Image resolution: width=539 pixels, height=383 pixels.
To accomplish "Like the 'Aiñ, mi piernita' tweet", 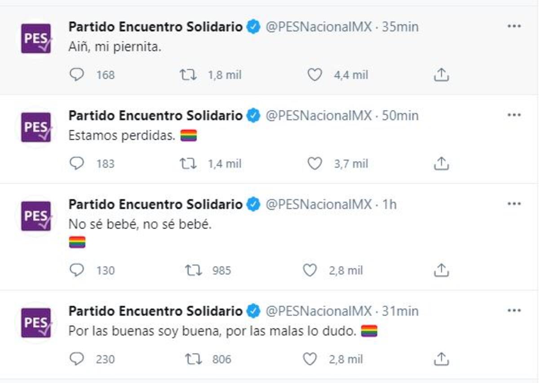I will [x=314, y=75].
